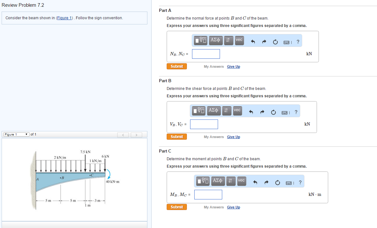
Task: Click the beam figure image
Action: click(75, 180)
